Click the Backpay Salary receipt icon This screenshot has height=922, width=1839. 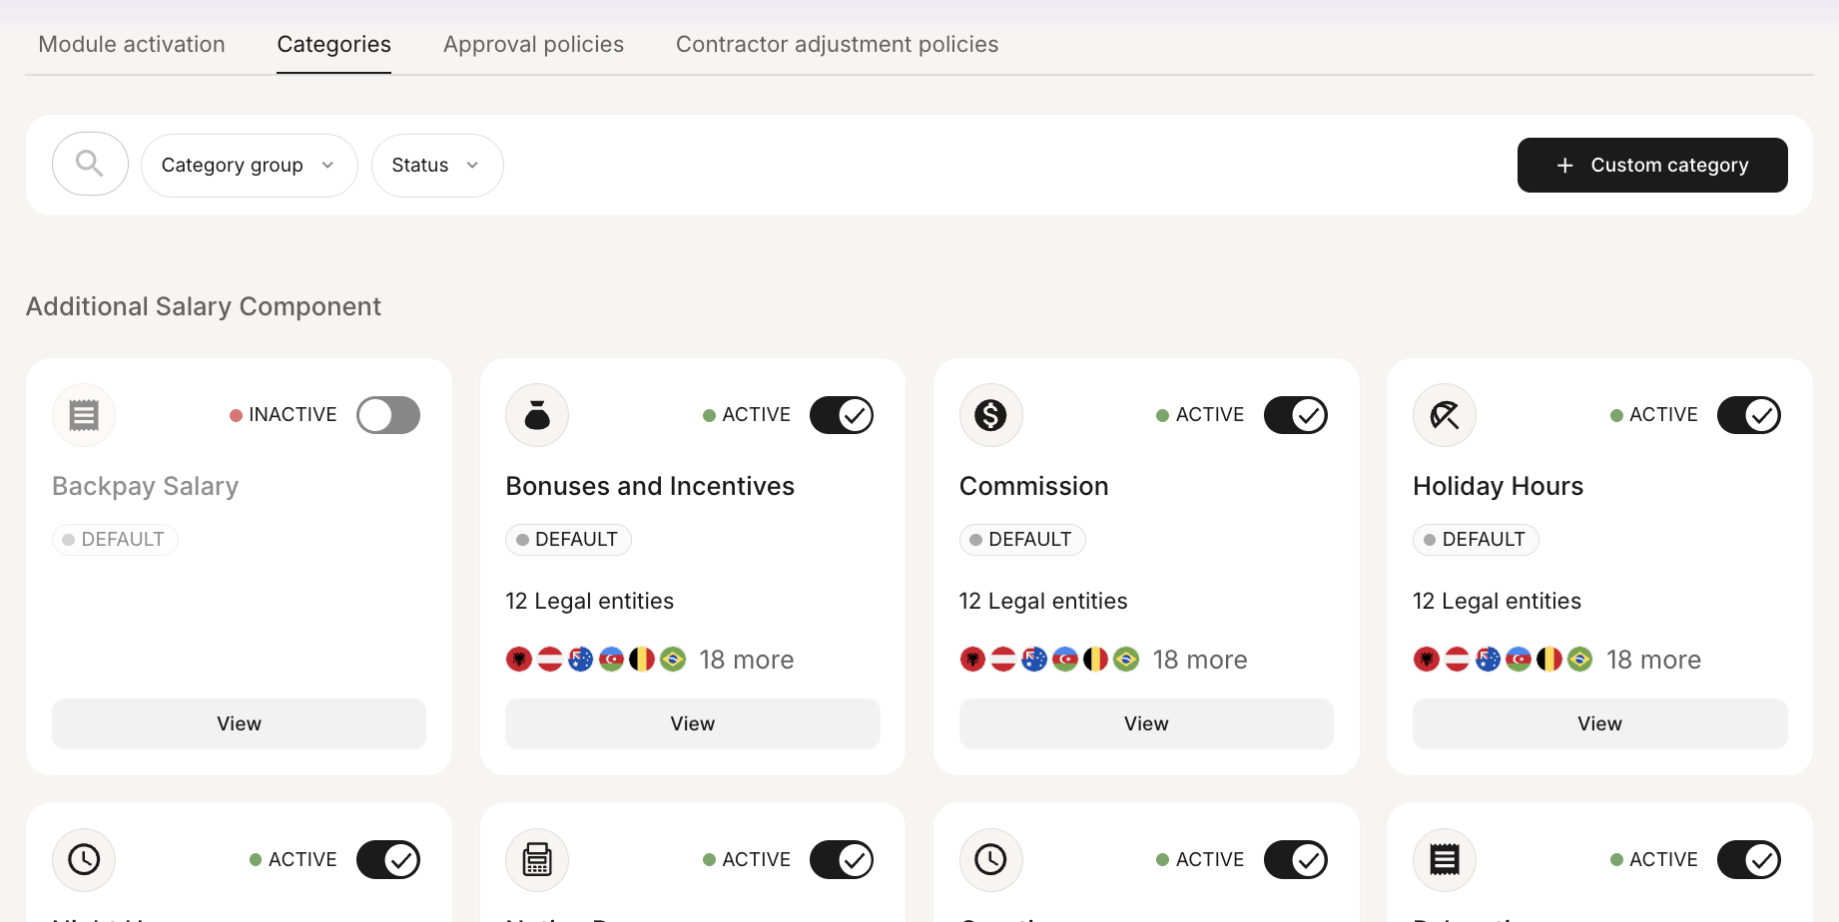coord(84,415)
